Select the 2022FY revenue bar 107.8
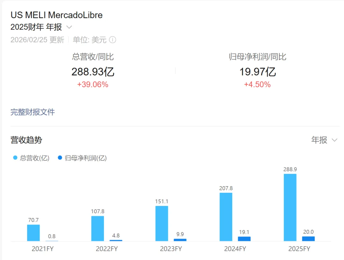This screenshot has width=344, height=260. coord(97,228)
